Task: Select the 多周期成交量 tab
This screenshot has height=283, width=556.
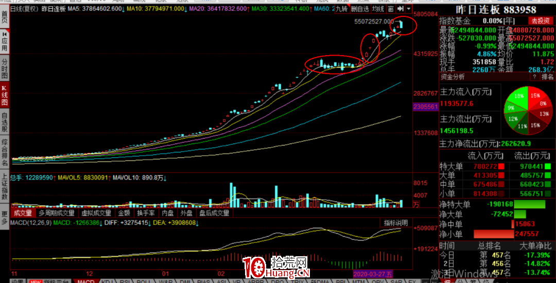Action: [57, 213]
